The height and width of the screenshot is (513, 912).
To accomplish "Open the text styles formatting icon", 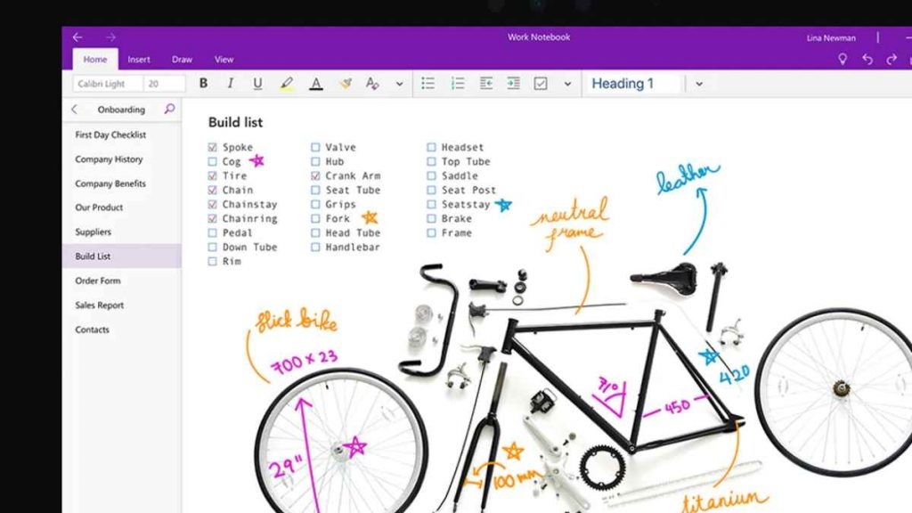I will coord(372,83).
